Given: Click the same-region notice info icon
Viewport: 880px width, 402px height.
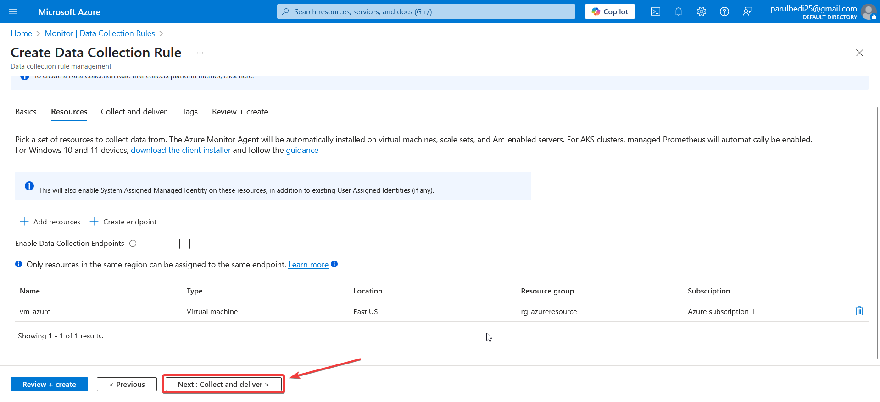Looking at the screenshot, I should click(18, 264).
